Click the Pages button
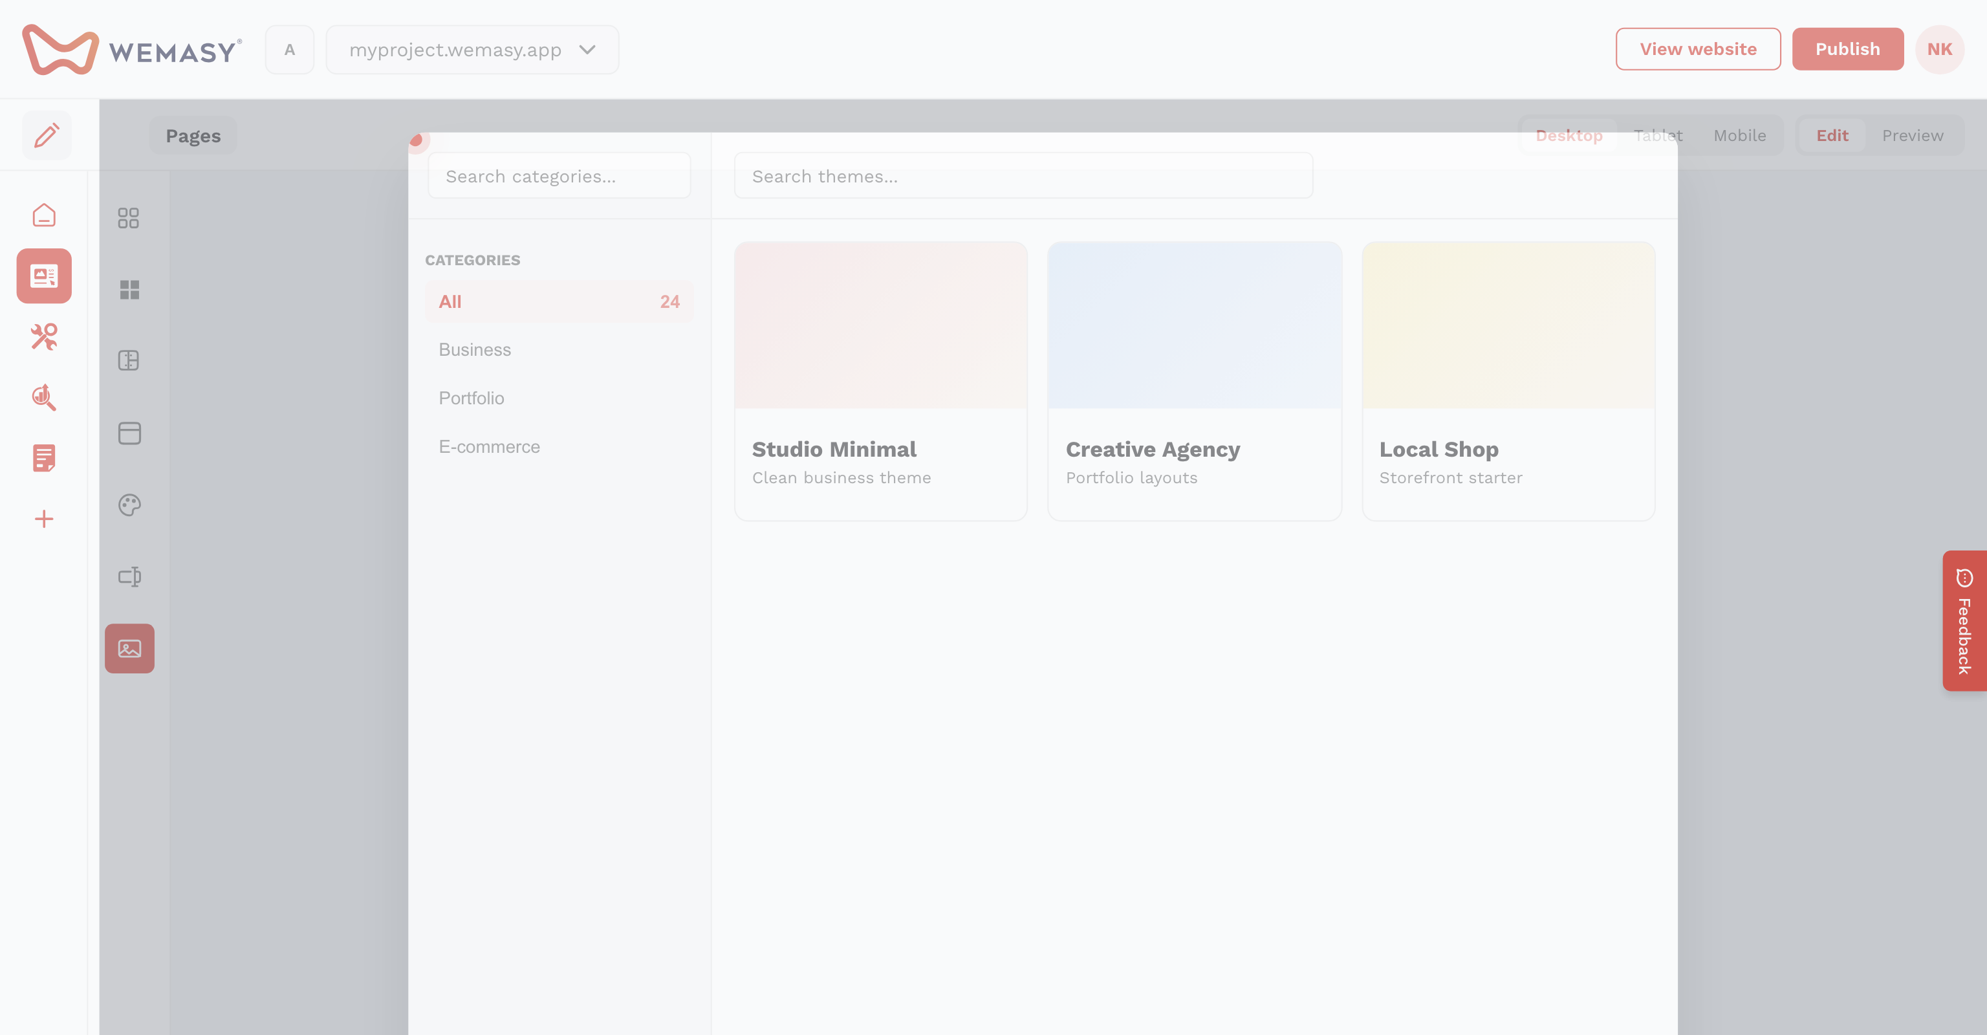This screenshot has height=1035, width=1987. tap(193, 136)
